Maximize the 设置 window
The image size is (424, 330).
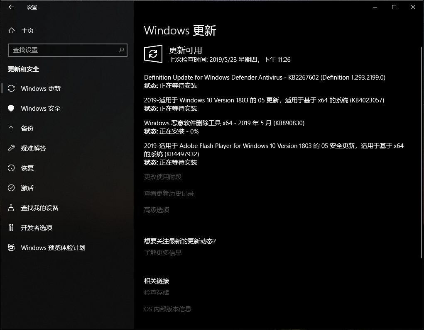[x=394, y=7]
